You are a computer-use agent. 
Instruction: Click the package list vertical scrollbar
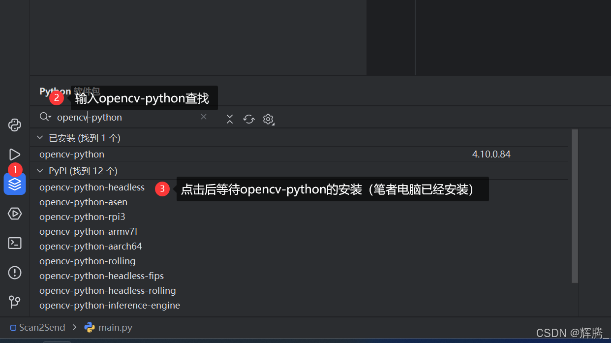pyautogui.click(x=575, y=206)
